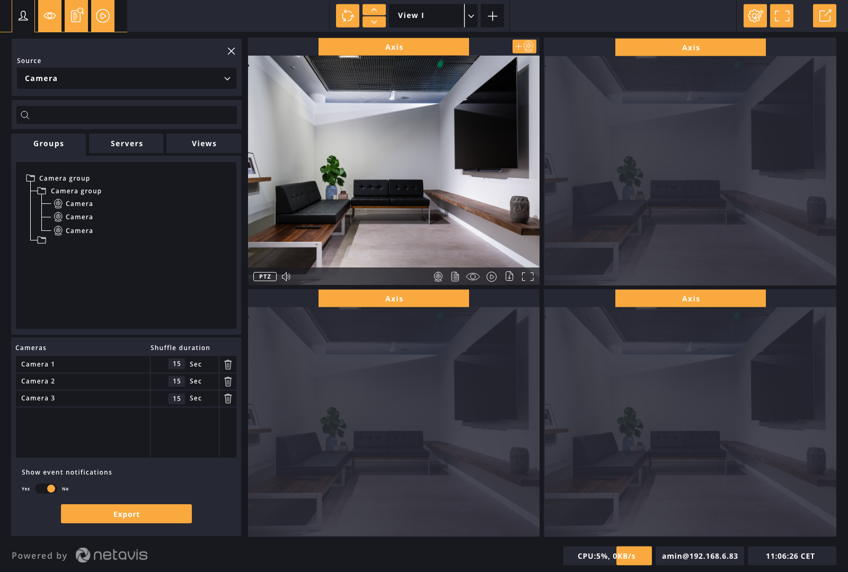Open playback mode from the top toolbar
Image resolution: width=848 pixels, height=572 pixels.
[x=102, y=16]
